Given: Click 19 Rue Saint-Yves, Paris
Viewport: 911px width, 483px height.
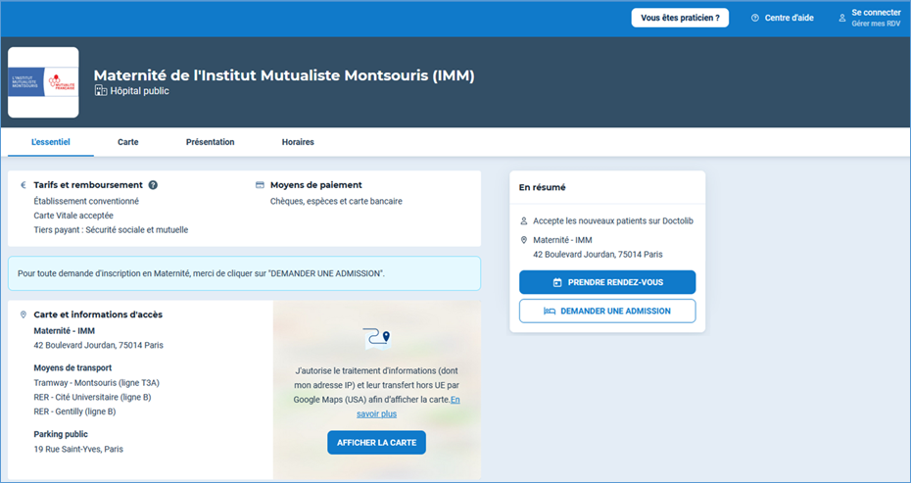Looking at the screenshot, I should point(78,450).
